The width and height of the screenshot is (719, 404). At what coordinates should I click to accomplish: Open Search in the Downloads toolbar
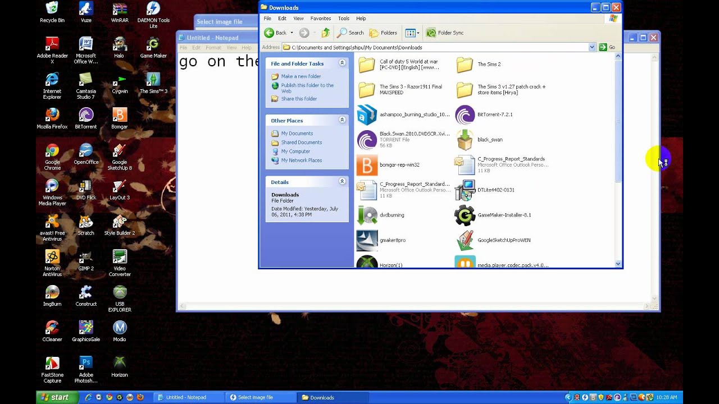(350, 33)
